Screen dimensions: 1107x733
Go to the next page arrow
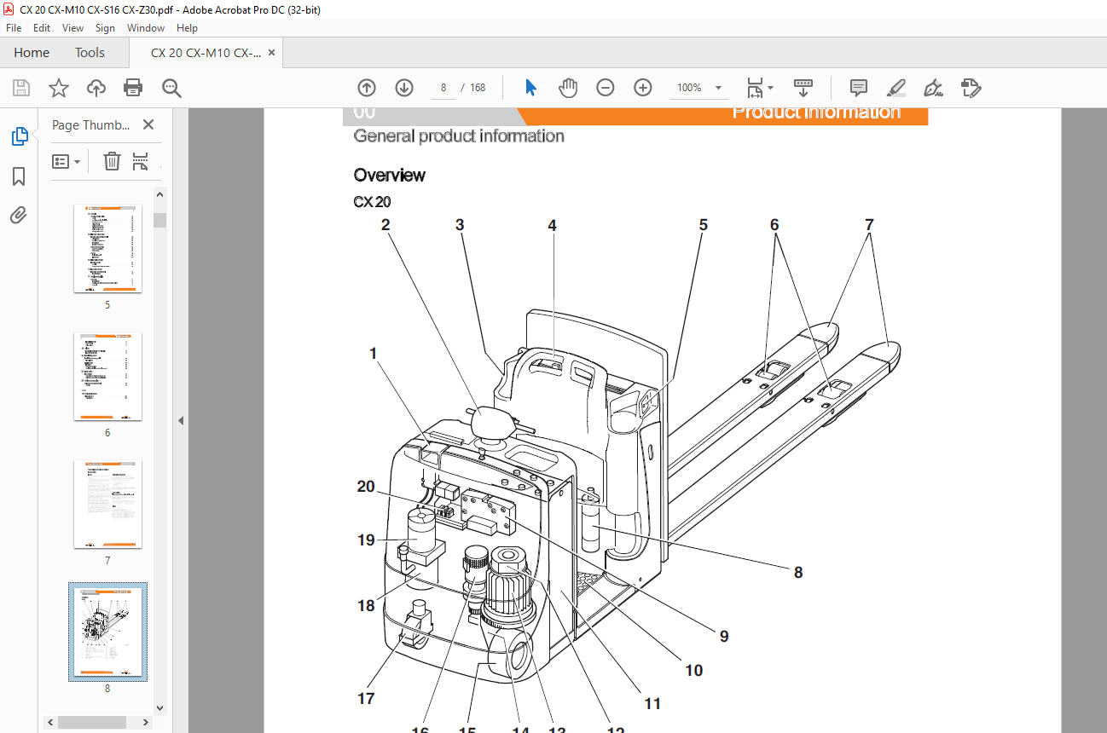404,88
